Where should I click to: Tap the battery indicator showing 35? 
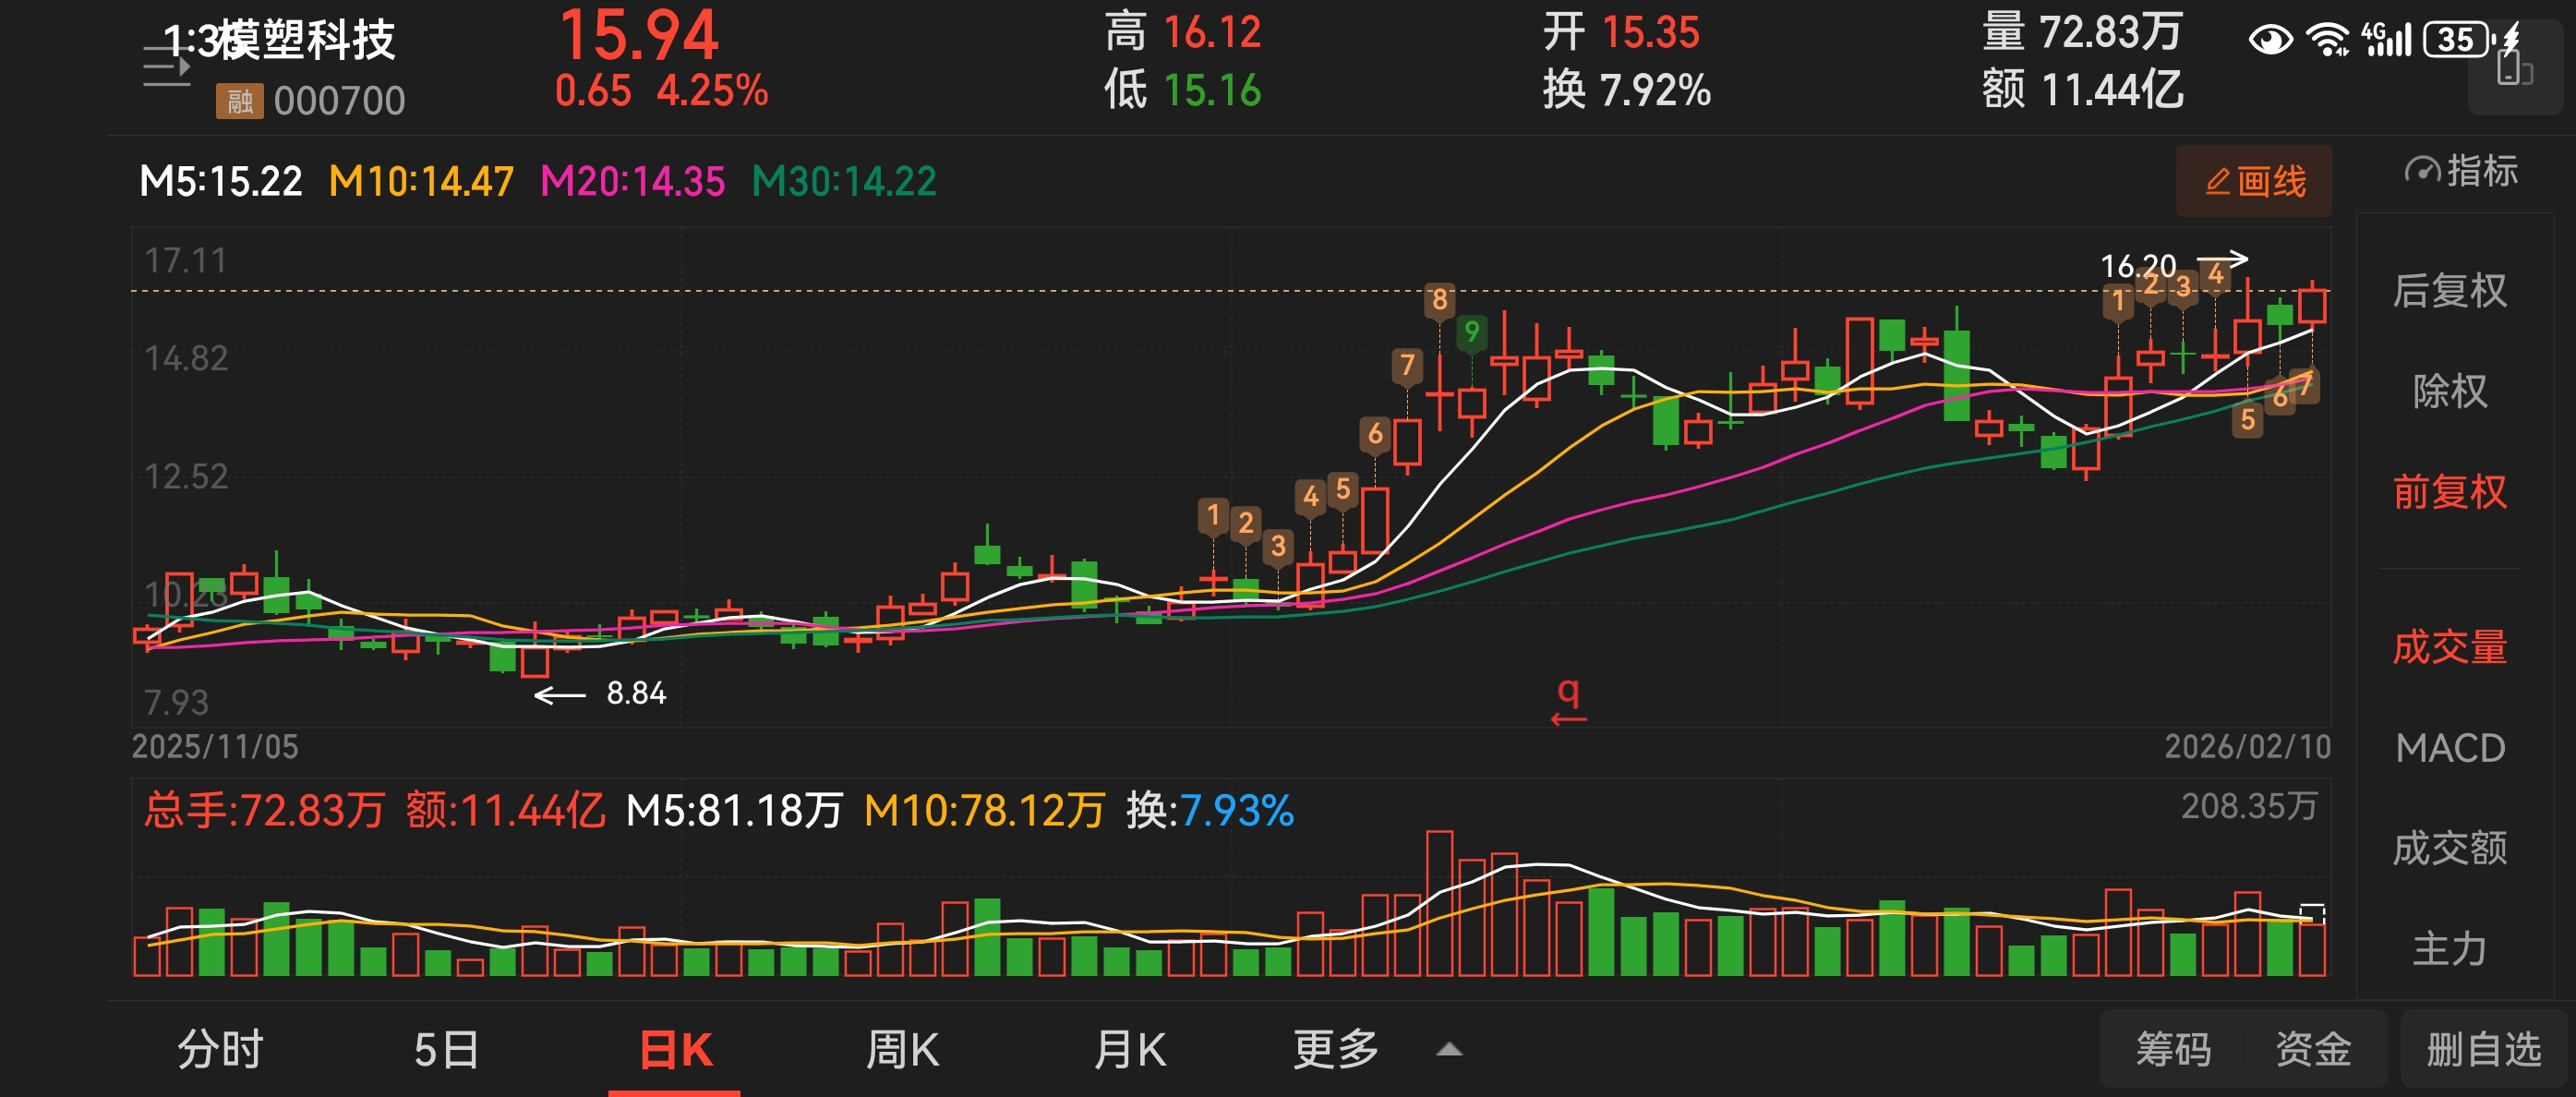[x=2456, y=40]
